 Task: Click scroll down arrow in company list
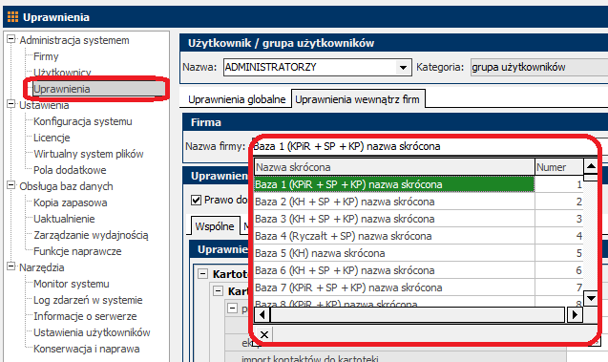tap(591, 298)
